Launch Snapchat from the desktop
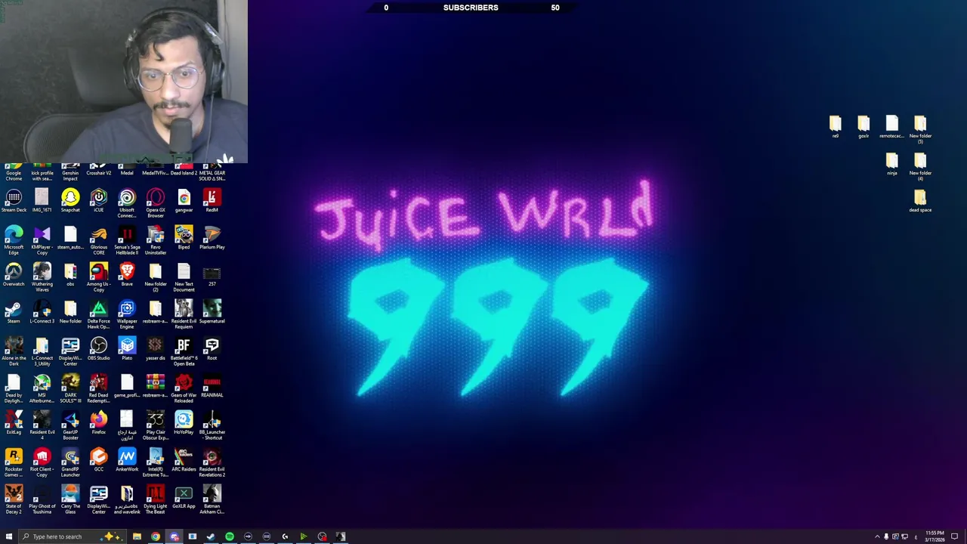 click(70, 201)
